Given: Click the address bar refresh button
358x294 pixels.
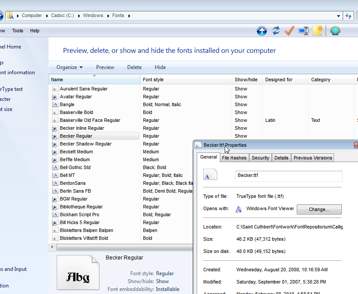Looking at the screenshot, I should pos(348,16).
